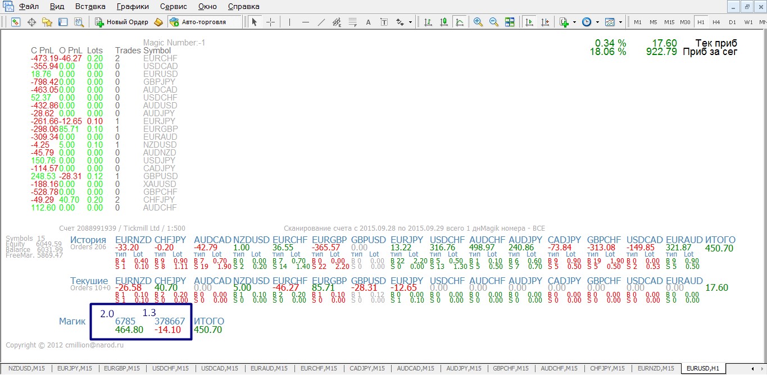The height and width of the screenshot is (375, 767).
Task: Open the Файл menu
Action: click(29, 7)
